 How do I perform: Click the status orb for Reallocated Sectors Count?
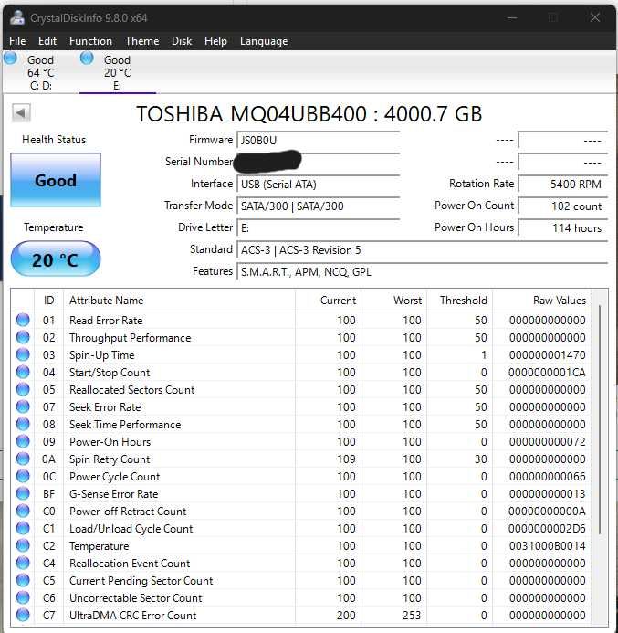pos(23,389)
